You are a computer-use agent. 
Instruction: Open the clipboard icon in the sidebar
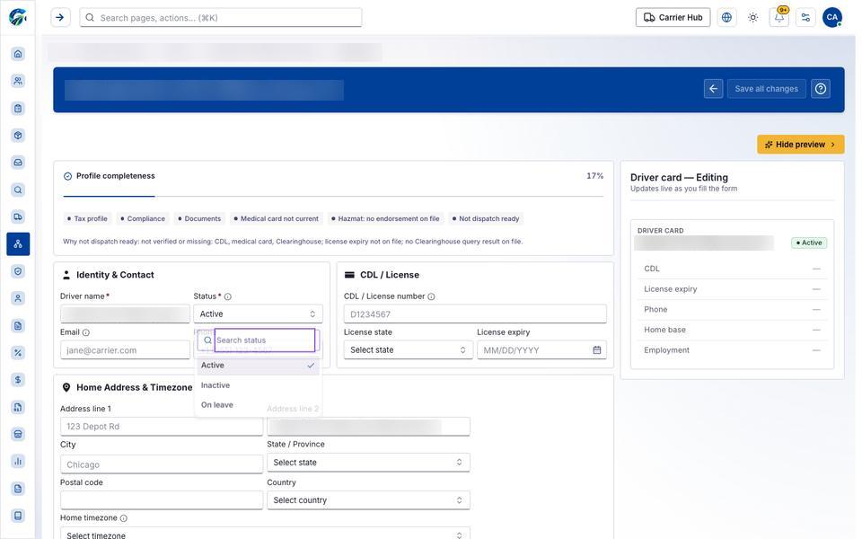(18, 109)
